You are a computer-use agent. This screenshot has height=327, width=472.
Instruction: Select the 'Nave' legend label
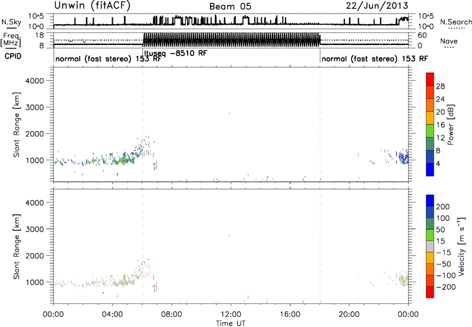coord(448,41)
